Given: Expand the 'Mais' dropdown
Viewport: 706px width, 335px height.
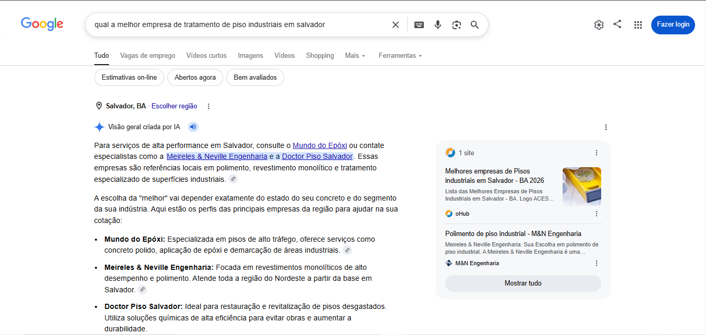Looking at the screenshot, I should click(x=355, y=55).
